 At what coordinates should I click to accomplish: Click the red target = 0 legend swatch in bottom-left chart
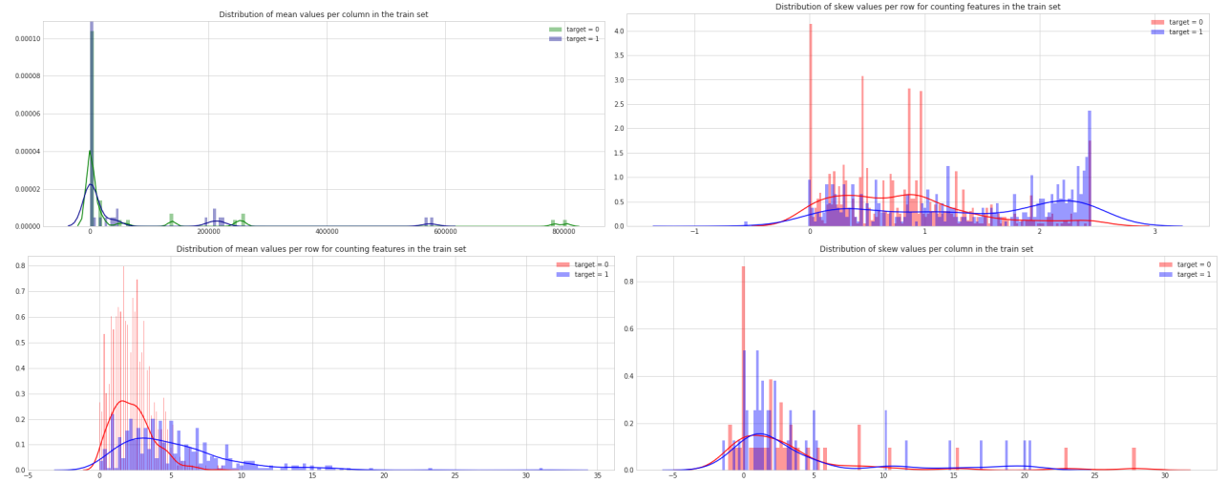pyautogui.click(x=563, y=264)
